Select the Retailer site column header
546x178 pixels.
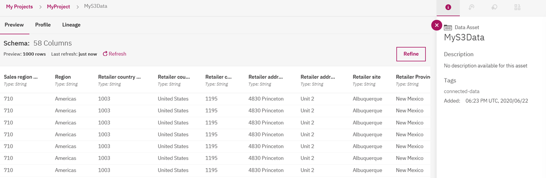pos(366,77)
